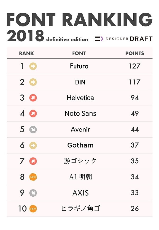Click the FONT column header

[79, 53]
